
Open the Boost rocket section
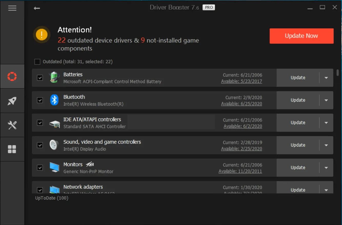[x=12, y=101]
